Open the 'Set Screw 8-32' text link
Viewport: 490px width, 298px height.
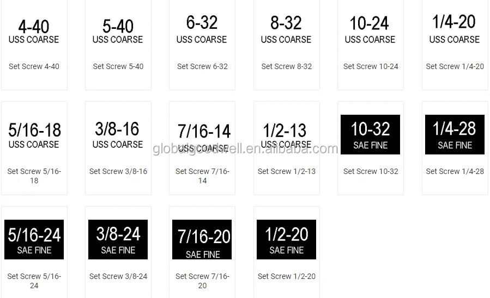tap(287, 66)
